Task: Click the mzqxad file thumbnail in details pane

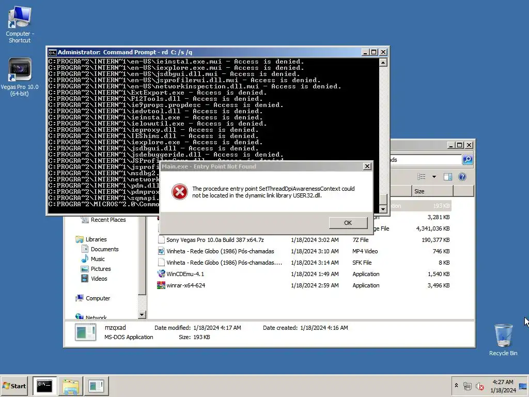Action: coord(85,332)
